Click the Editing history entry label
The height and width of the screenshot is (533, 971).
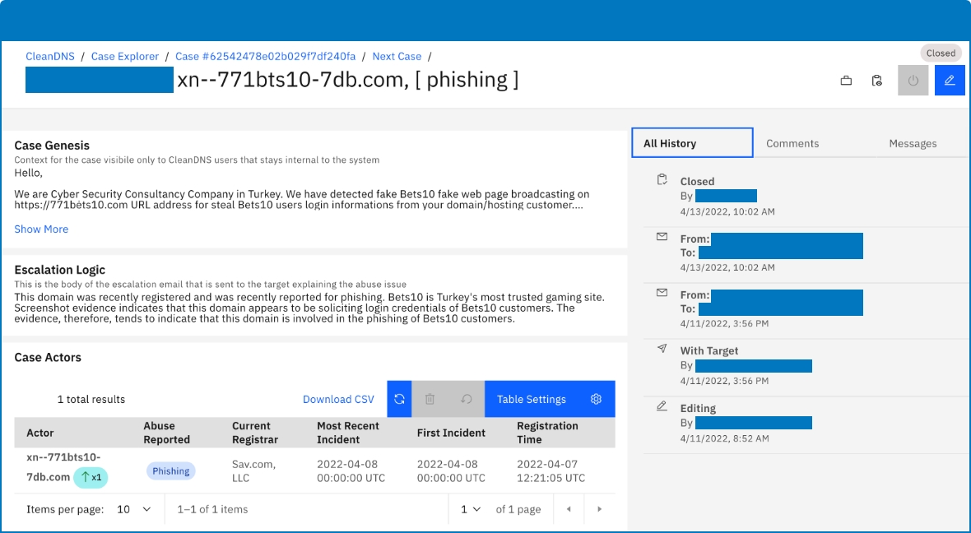[698, 408]
